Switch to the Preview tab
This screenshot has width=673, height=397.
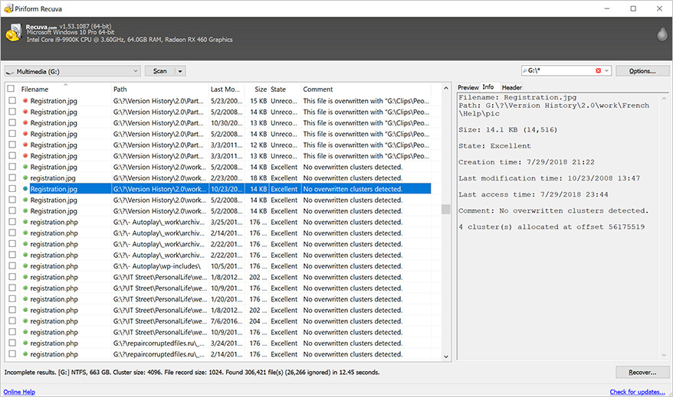pos(468,87)
